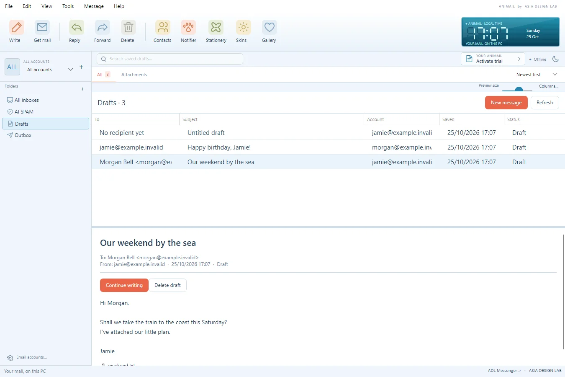The width and height of the screenshot is (565, 377).
Task: Click the Continue writing button
Action: click(x=124, y=285)
